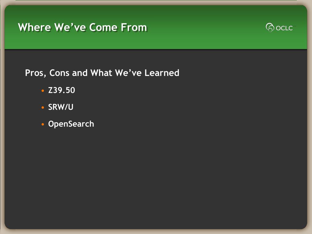Click "Learned" at the end of the subheading

pyautogui.click(x=162, y=73)
